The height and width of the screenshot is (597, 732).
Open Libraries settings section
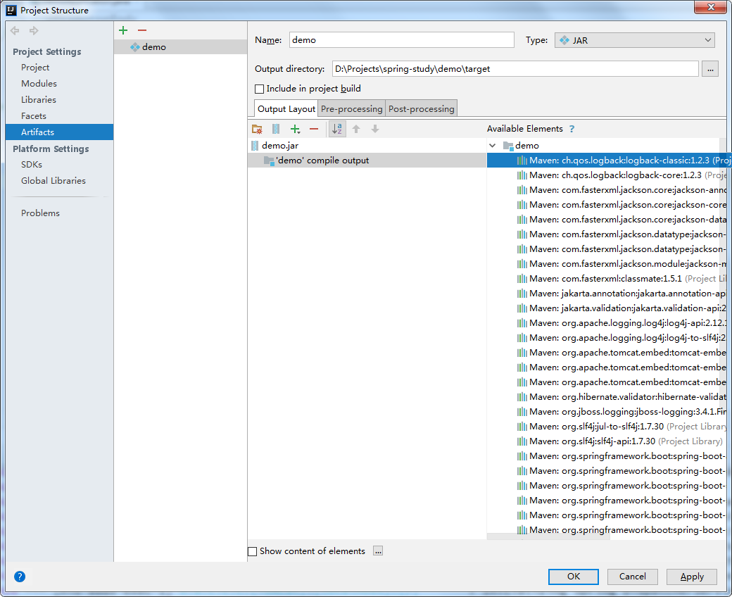(38, 100)
